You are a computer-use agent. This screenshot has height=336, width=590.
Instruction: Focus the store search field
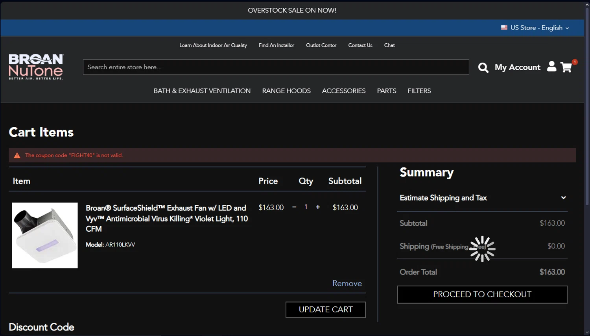point(276,67)
